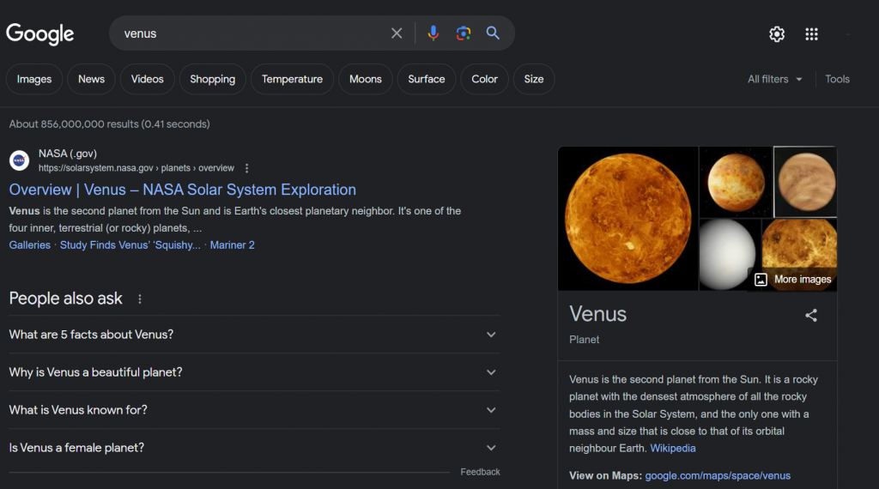Select the Surface chip

(427, 79)
